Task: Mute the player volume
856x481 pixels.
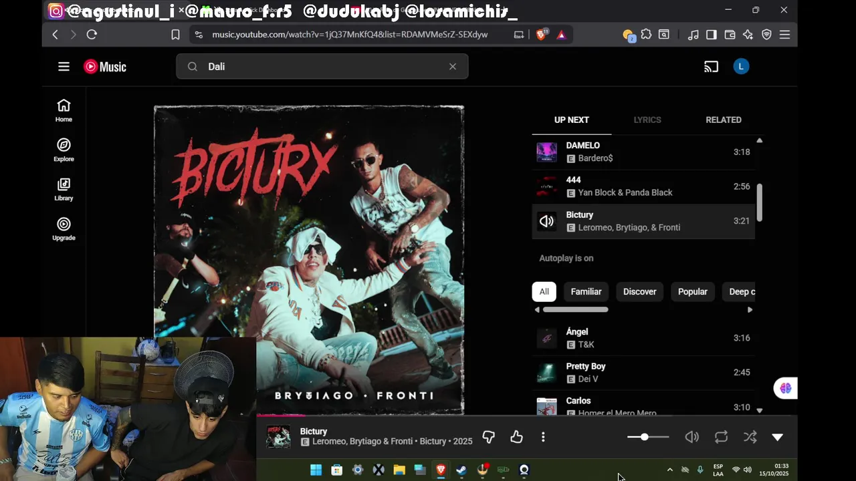Action: pyautogui.click(x=692, y=437)
